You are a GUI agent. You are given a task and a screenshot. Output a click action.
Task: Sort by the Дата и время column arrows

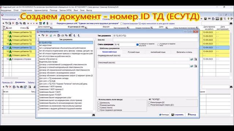51,28
